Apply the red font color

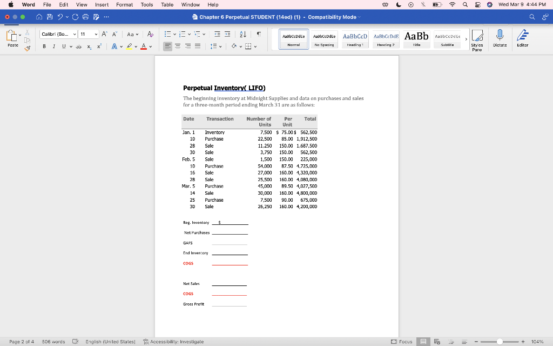144,46
